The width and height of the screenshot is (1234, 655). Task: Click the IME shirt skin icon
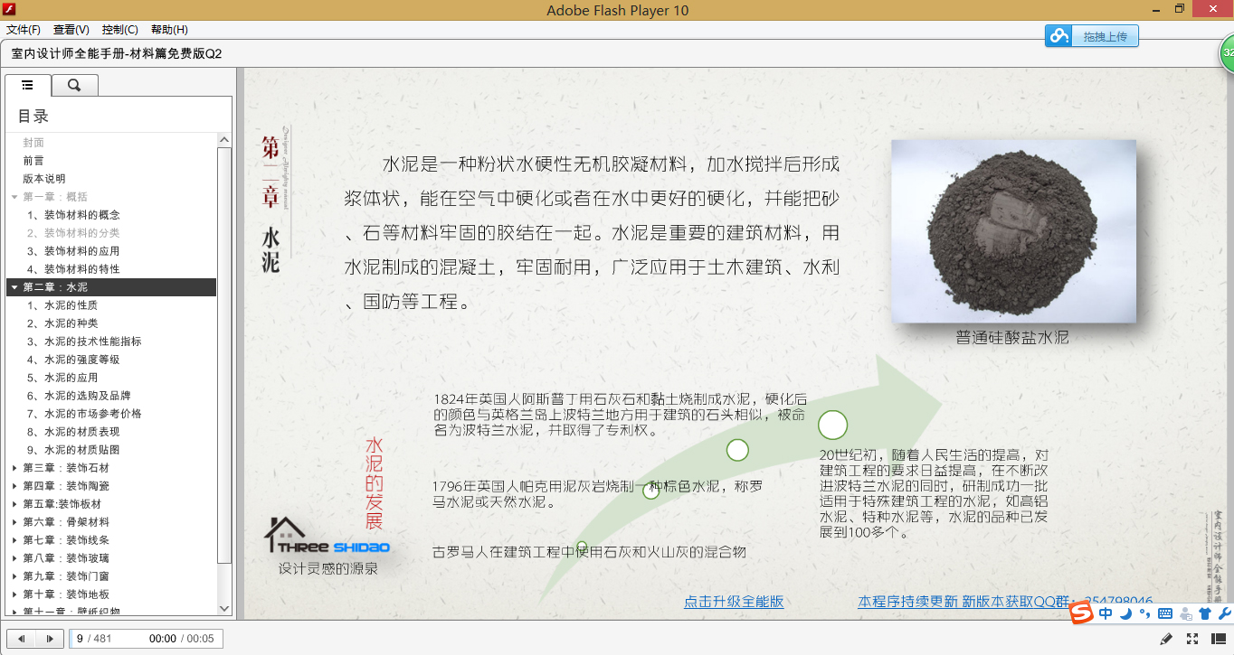(x=1204, y=614)
